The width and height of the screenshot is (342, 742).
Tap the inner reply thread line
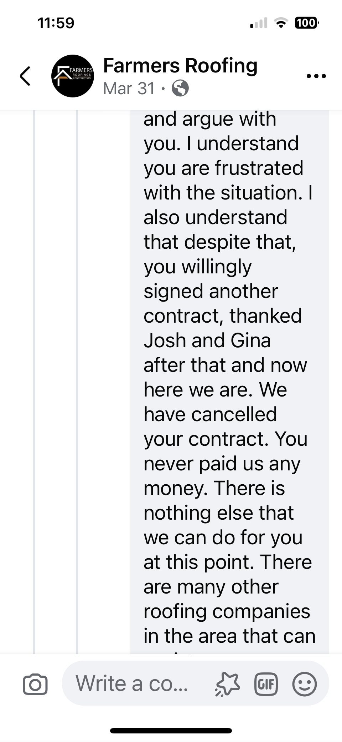[x=77, y=382]
